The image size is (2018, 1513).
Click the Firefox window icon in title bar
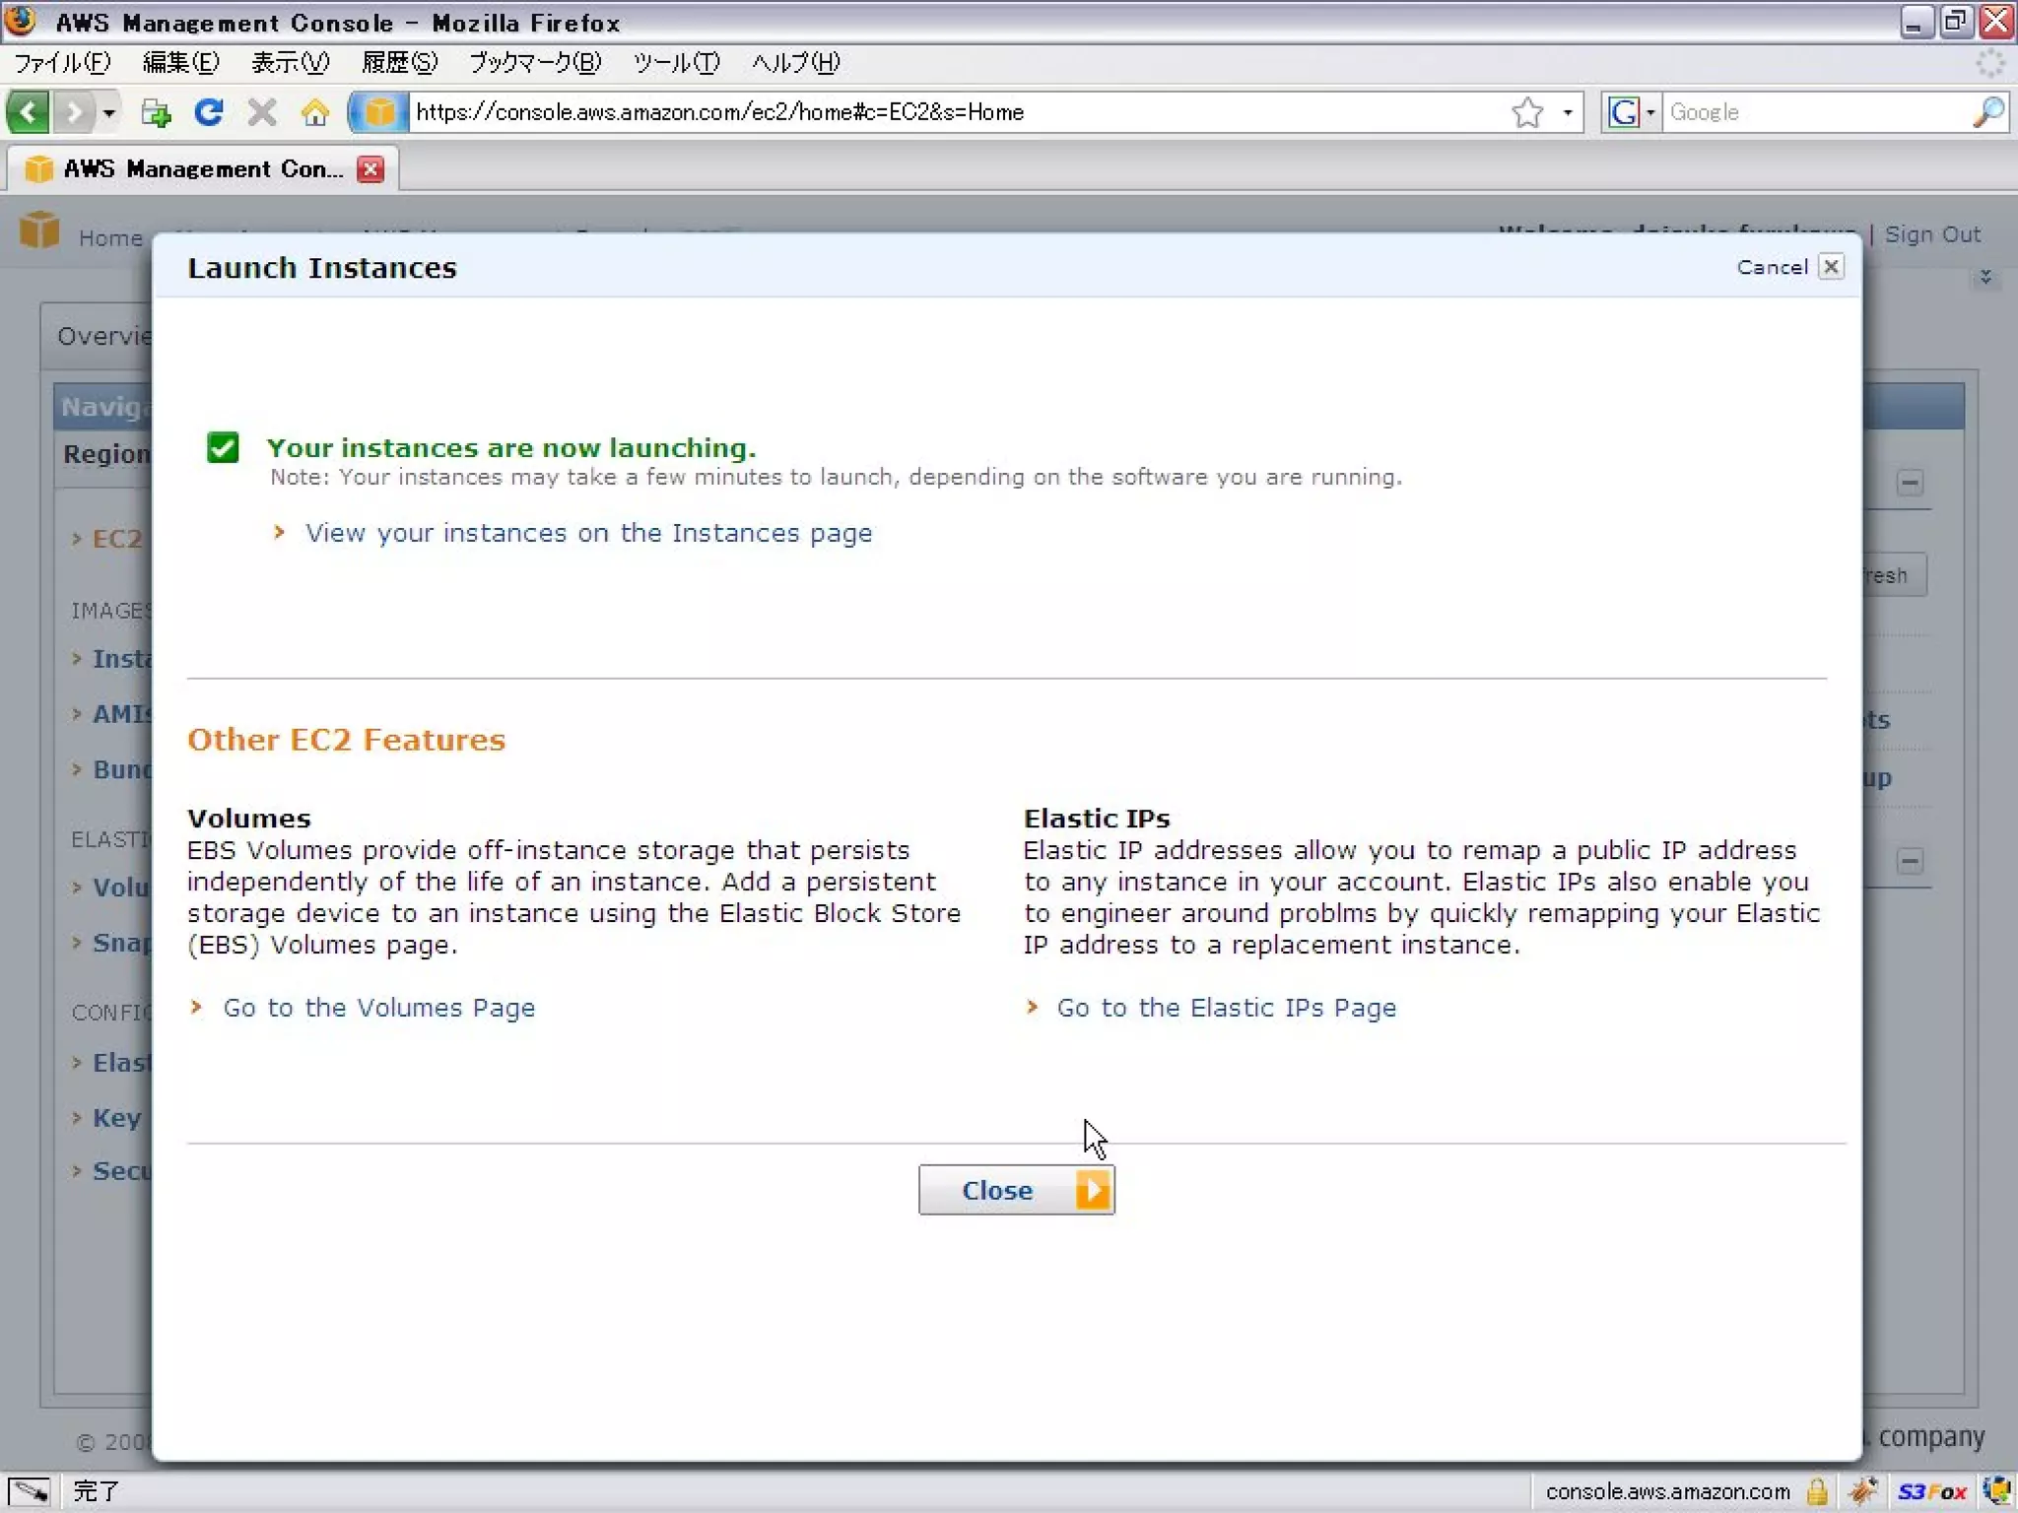[22, 21]
